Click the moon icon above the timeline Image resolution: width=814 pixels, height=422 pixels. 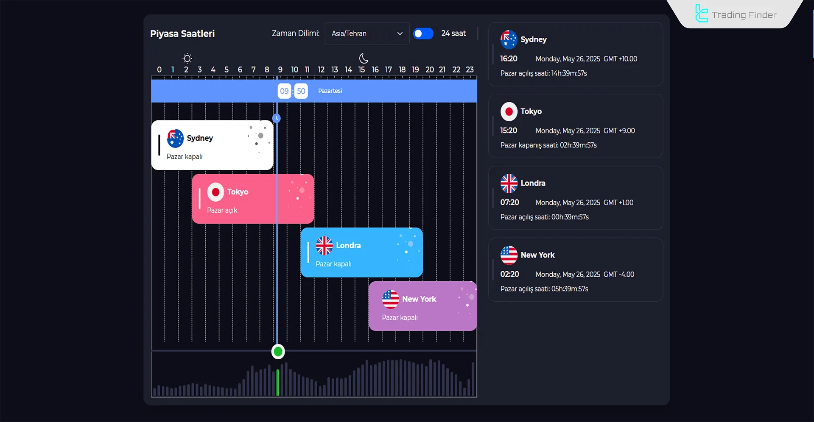click(364, 58)
